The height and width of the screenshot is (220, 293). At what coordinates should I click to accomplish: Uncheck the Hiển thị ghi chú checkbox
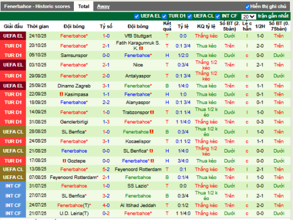[x=247, y=7]
